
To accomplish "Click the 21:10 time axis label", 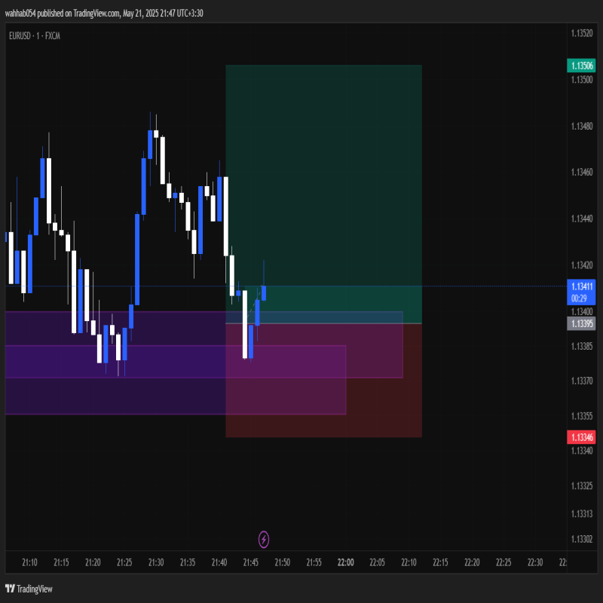I will coord(29,562).
